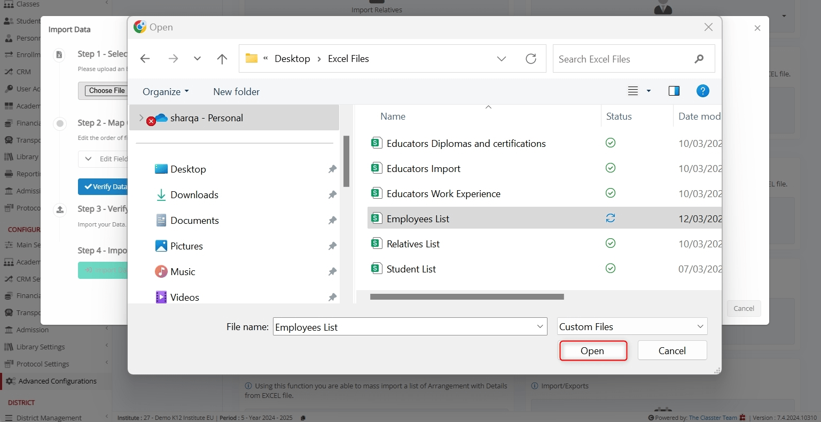Click the Open button
This screenshot has height=422, width=821.
[592, 351]
